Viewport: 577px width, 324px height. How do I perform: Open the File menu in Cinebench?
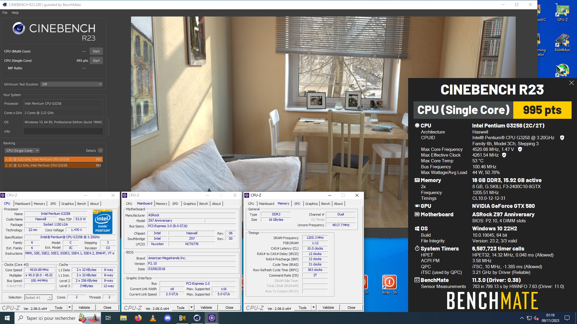[x=5, y=13]
